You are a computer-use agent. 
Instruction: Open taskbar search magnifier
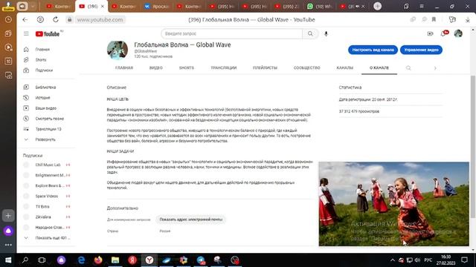click(x=25, y=260)
